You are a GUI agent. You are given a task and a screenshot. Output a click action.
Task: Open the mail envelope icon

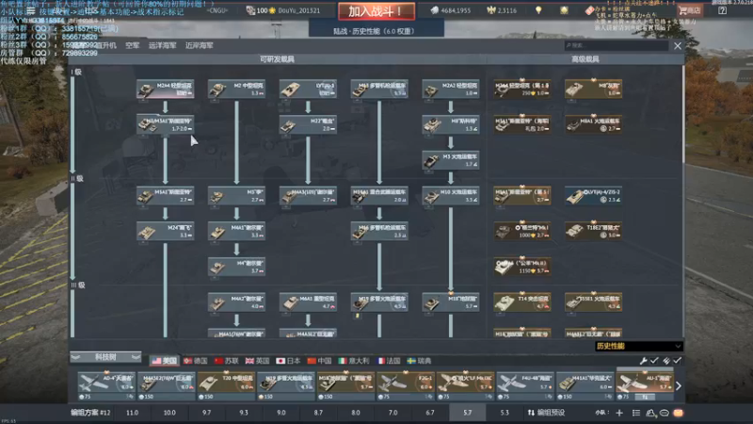click(x=678, y=413)
